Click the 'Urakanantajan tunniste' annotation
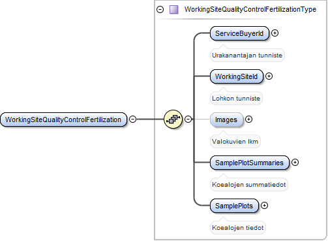 pos(247,55)
